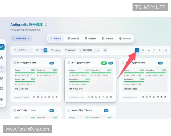Viewport: 171px width, 136px height.
Task: Refresh quota for sa***s@g***l.com
Action: pyautogui.click(x=49, y=97)
